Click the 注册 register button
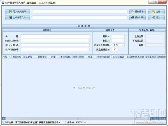168x126 pixels. (x=157, y=12)
